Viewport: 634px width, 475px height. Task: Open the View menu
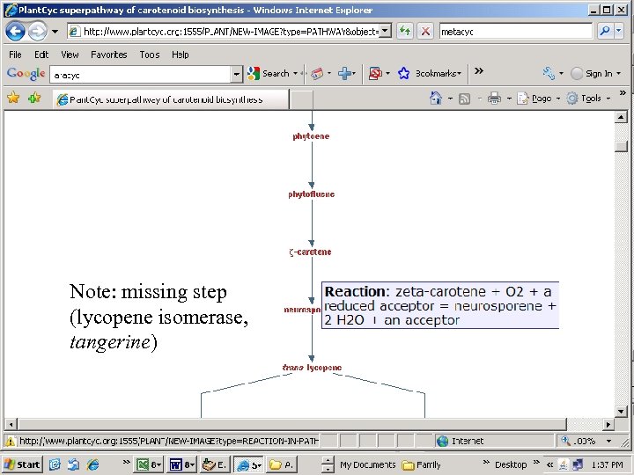coord(70,55)
